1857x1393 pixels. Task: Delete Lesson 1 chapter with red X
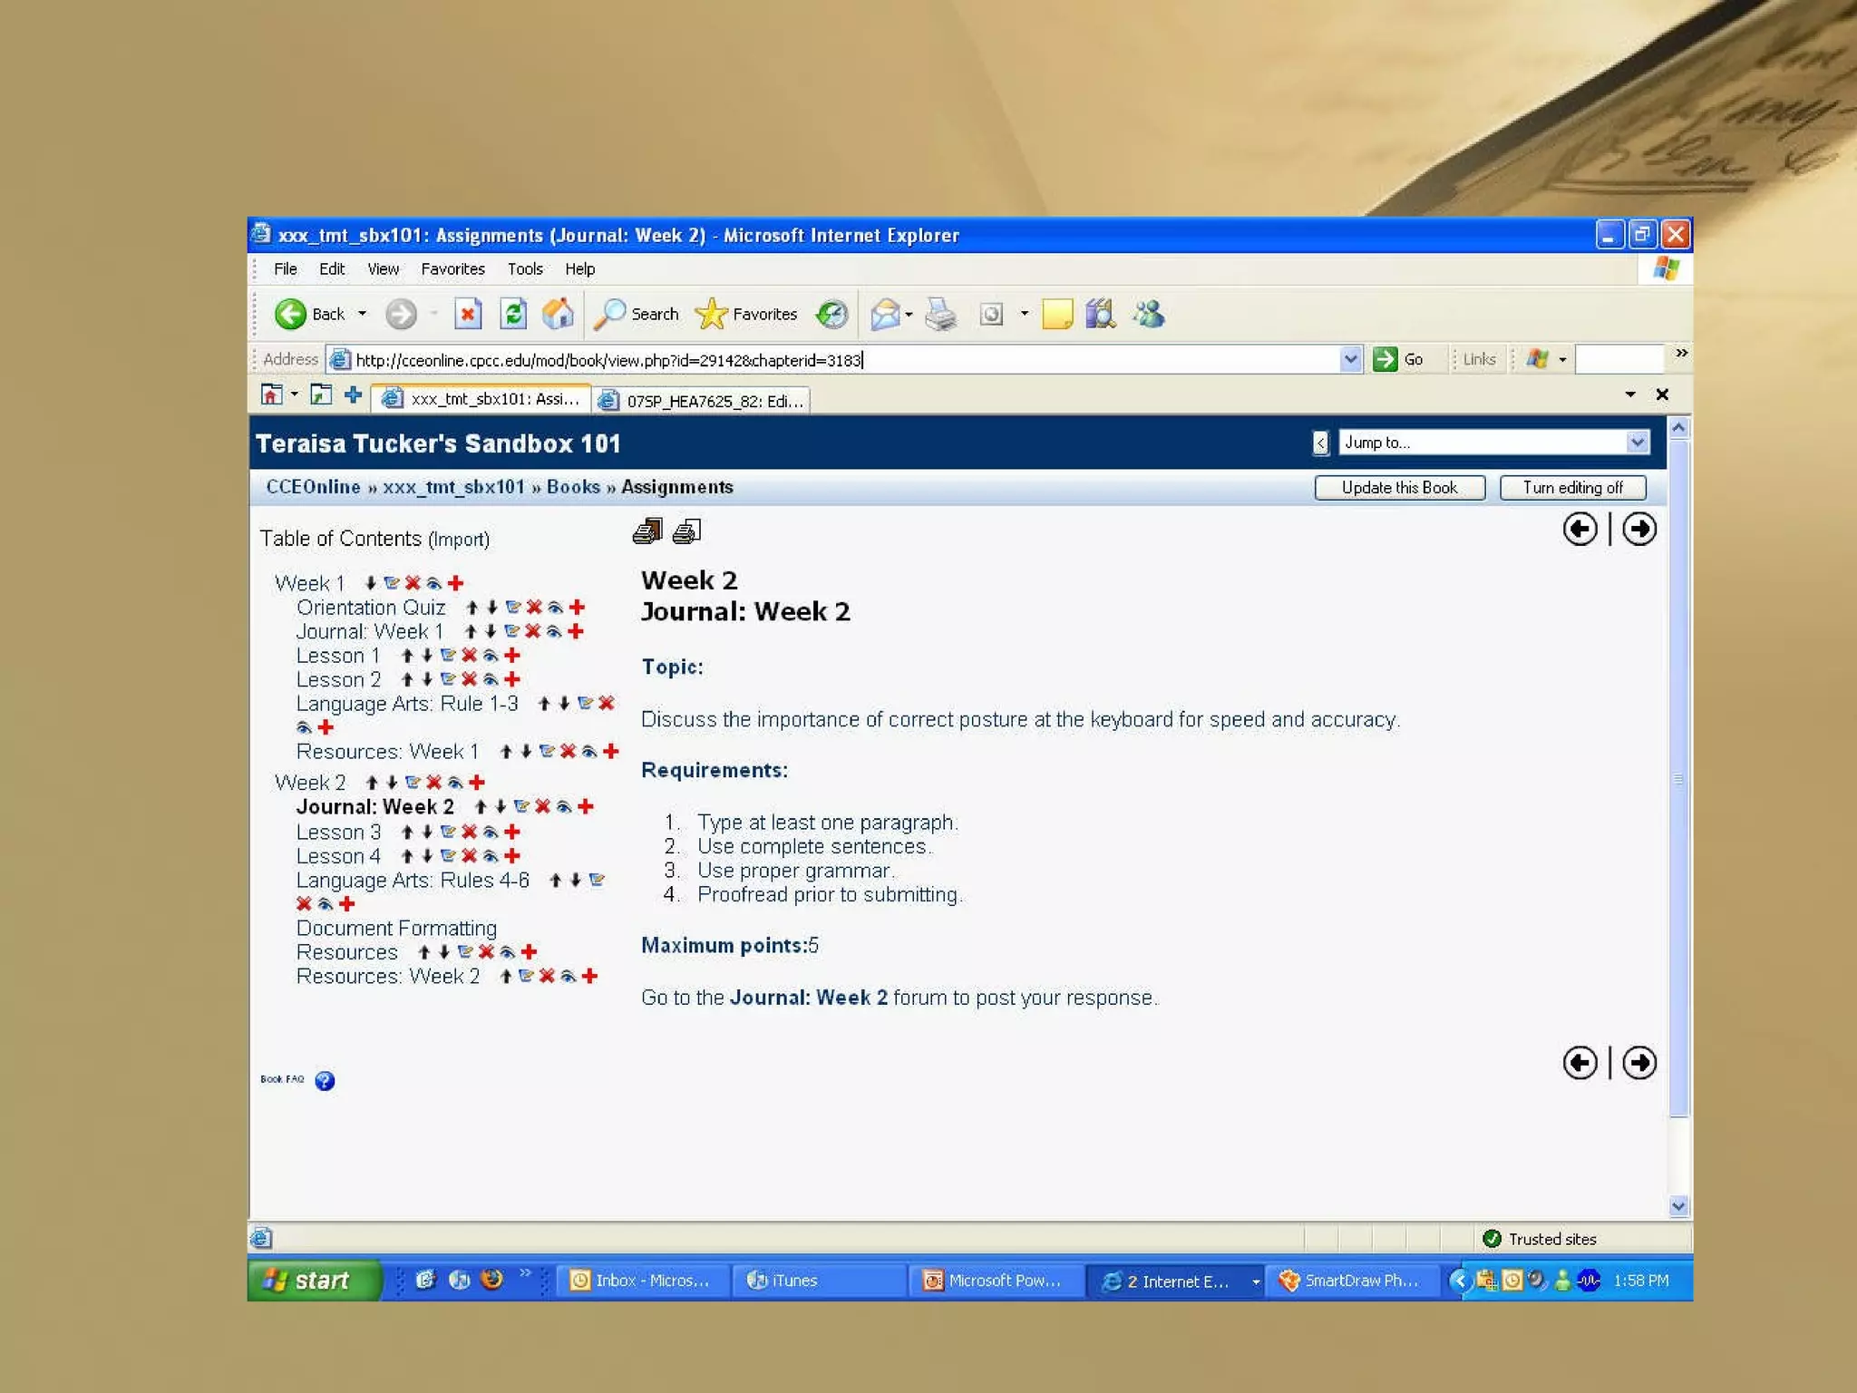pos(469,655)
